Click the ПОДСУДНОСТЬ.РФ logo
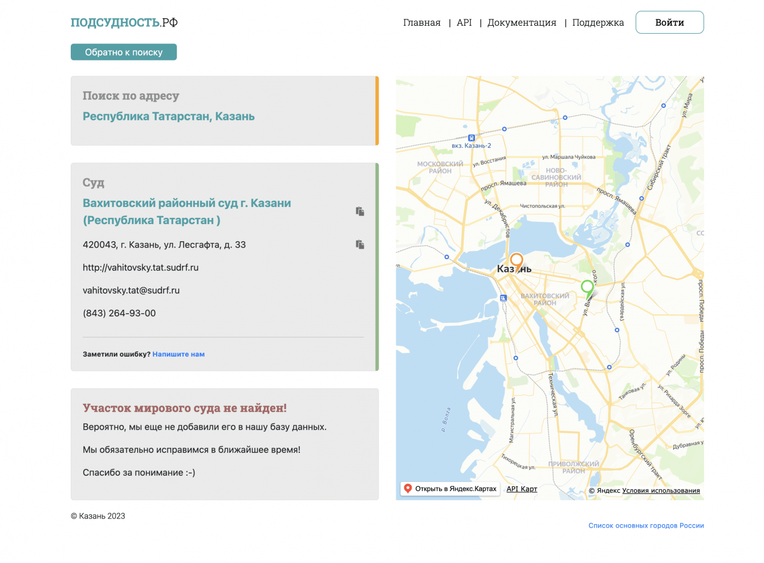Image resolution: width=764 pixels, height=563 pixels. 124,23
